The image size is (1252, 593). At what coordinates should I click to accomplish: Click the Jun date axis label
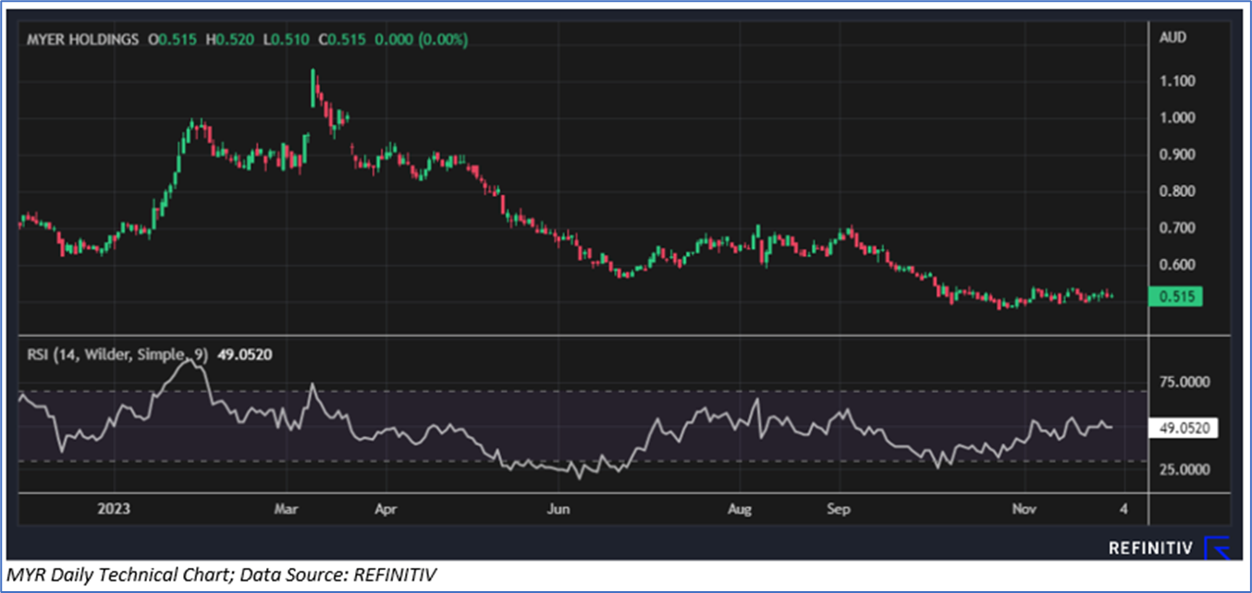(558, 508)
